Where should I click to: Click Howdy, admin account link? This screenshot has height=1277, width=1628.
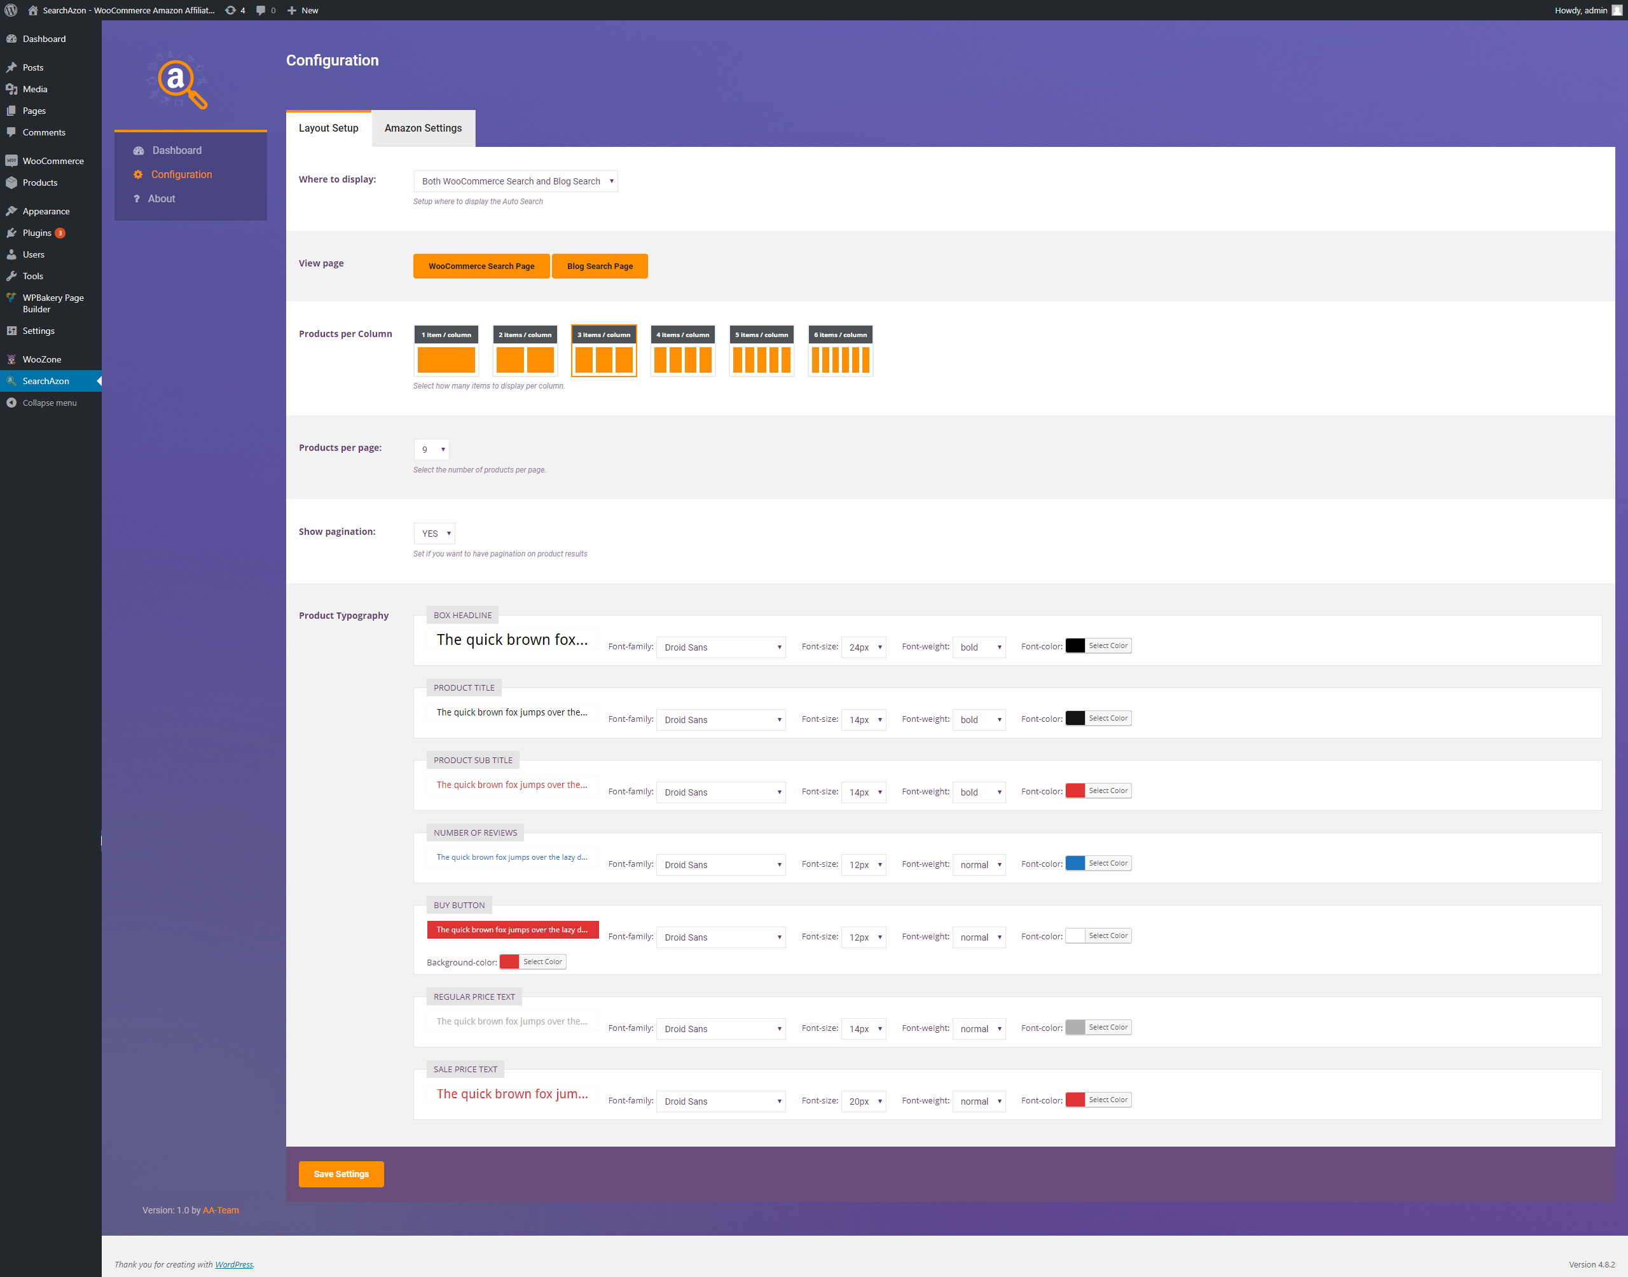(1588, 10)
